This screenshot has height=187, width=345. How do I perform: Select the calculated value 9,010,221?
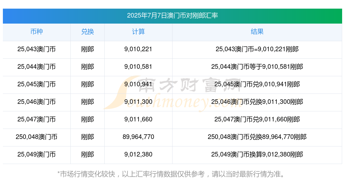[x=138, y=49]
